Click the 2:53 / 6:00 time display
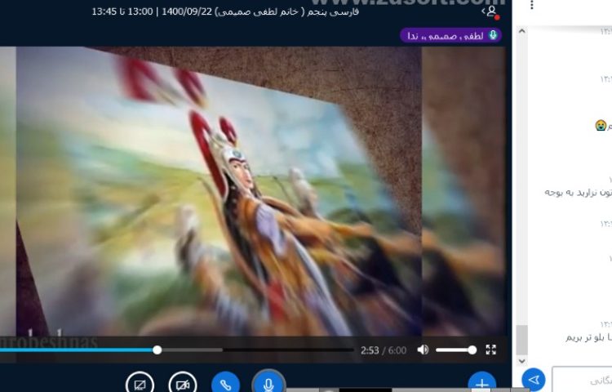The width and height of the screenshot is (612, 392). [x=384, y=350]
